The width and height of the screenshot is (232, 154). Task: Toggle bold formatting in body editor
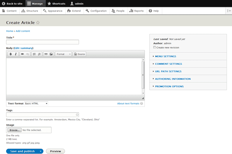[x=11, y=54]
